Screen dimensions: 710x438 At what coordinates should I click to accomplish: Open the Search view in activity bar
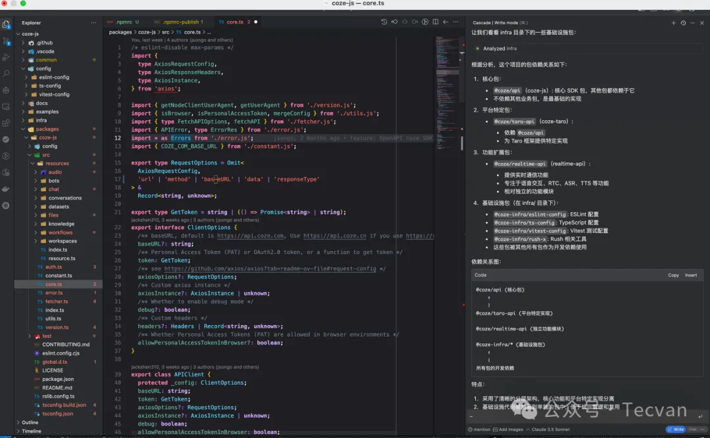point(6,74)
